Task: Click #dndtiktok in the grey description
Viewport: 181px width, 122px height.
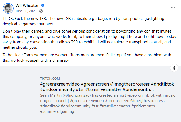Action: click(x=50, y=106)
